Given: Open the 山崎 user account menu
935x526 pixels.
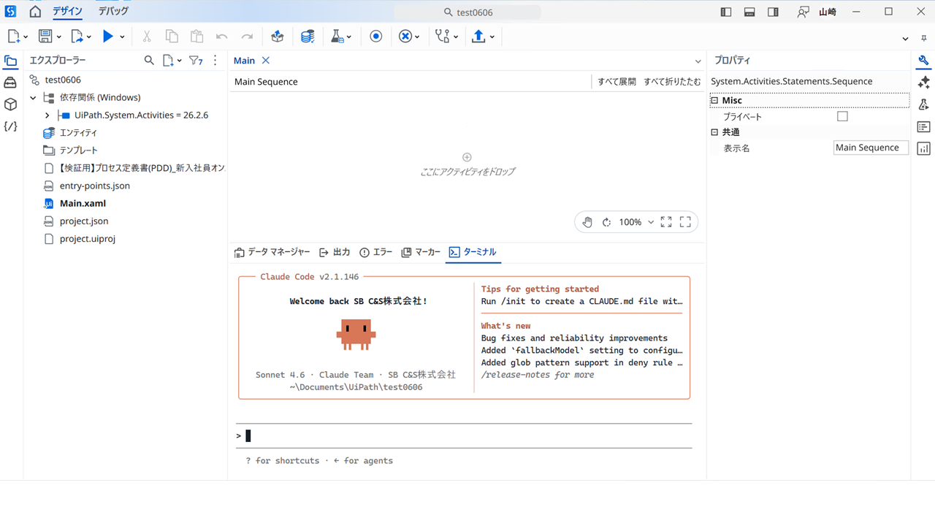Looking at the screenshot, I should pos(828,12).
